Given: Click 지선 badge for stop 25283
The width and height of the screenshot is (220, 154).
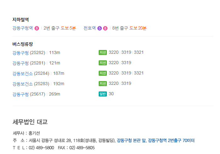Looking at the screenshot, I should coord(103,84).
